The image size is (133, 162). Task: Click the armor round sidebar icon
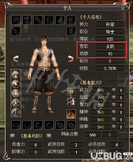pyautogui.click(x=16, y=112)
